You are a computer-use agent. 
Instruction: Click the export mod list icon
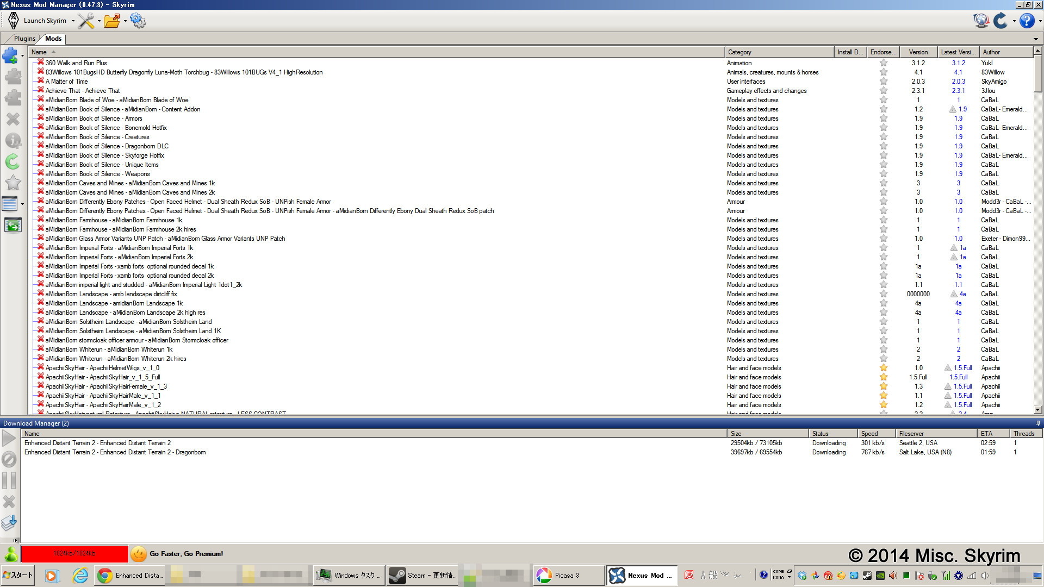[13, 225]
